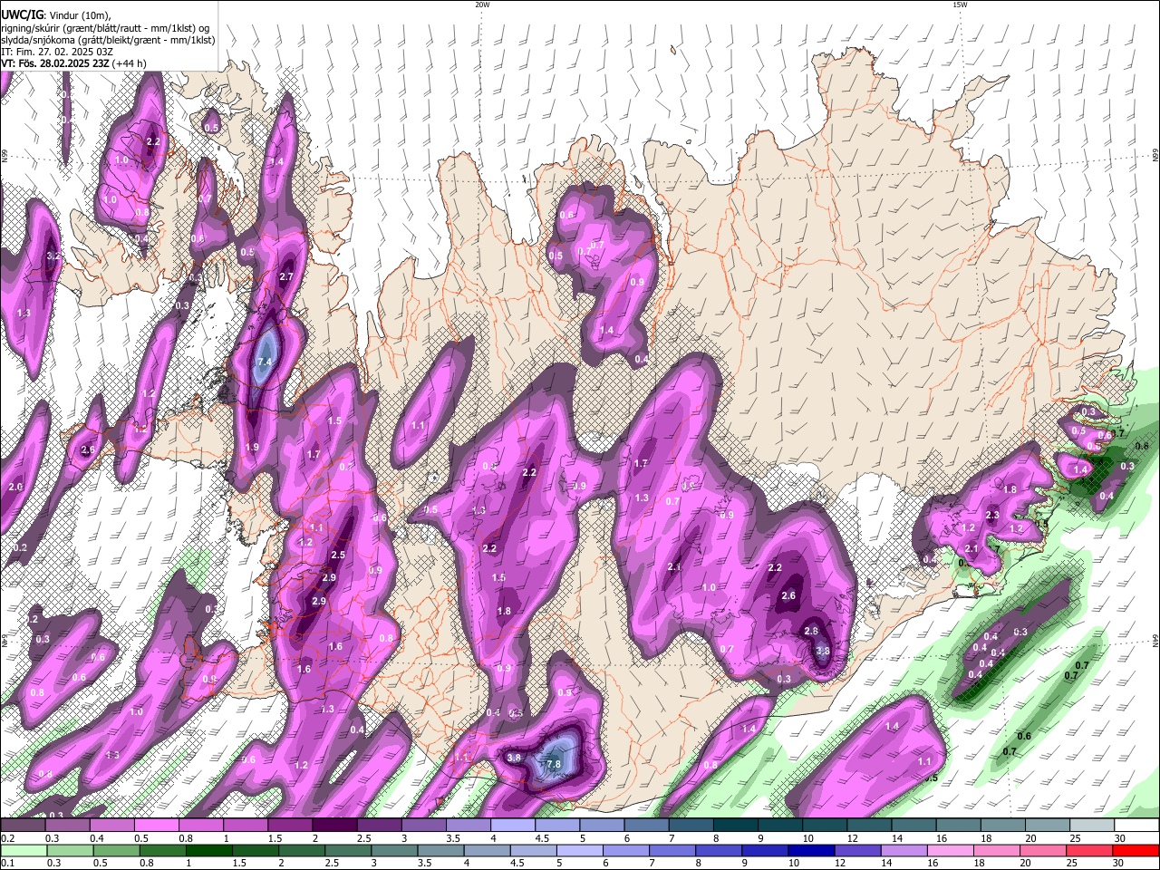The height and width of the screenshot is (870, 1160).
Task: Select the upper legend swatch between 0.5 and 0.8
Action: coord(156,826)
